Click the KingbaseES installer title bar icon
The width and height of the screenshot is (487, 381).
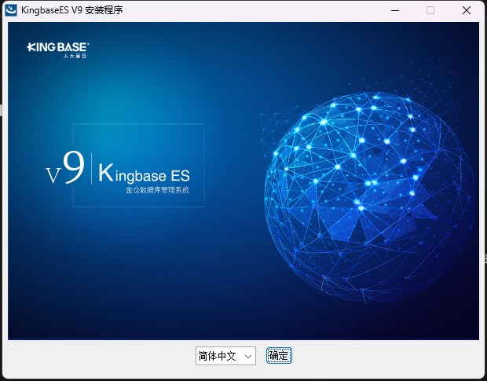[12, 10]
